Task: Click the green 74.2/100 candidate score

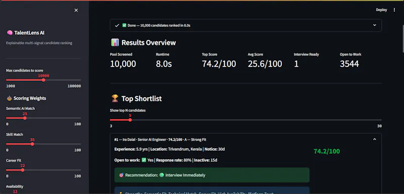Action: pyautogui.click(x=327, y=151)
